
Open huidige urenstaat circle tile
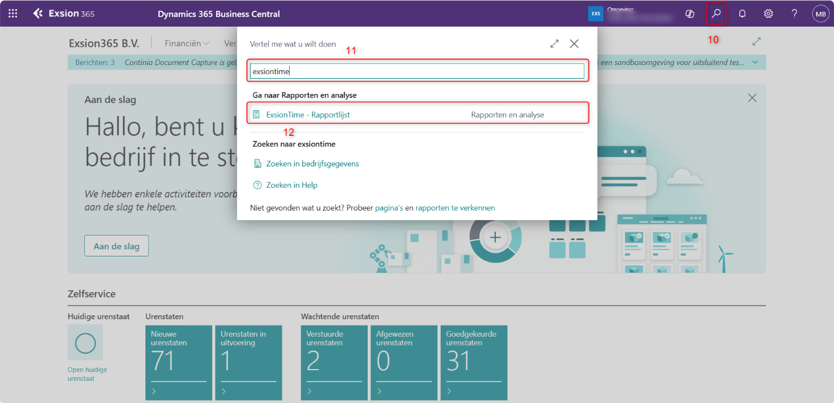[85, 343]
